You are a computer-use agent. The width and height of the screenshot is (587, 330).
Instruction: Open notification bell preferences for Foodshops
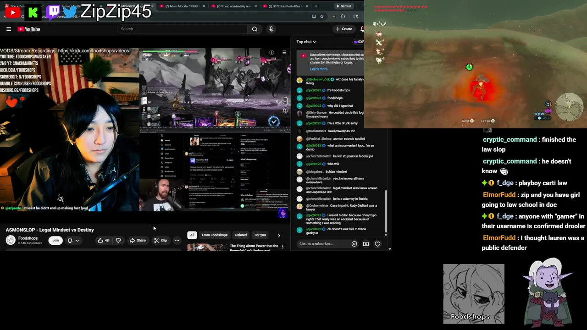coord(73,240)
